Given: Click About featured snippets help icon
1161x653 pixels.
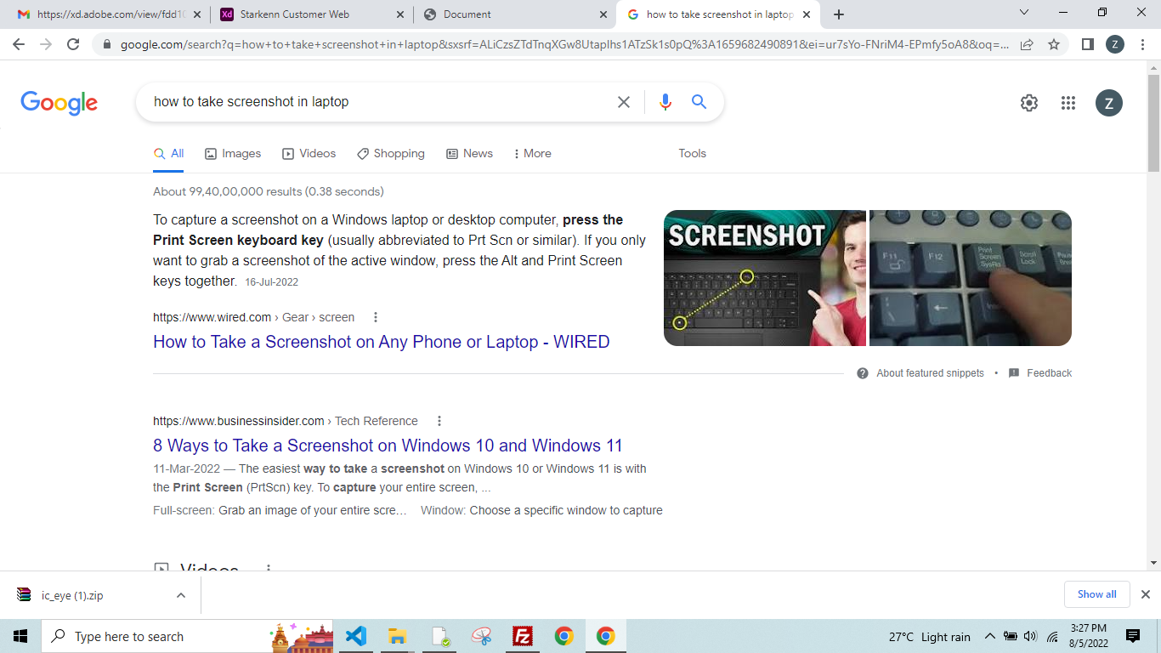Looking at the screenshot, I should 863,373.
